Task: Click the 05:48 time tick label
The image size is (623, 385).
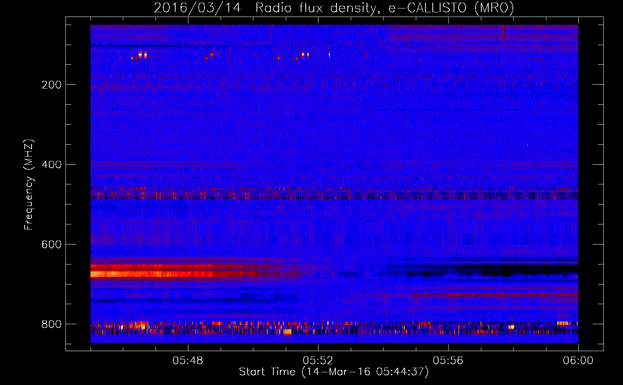Action: pyautogui.click(x=188, y=361)
